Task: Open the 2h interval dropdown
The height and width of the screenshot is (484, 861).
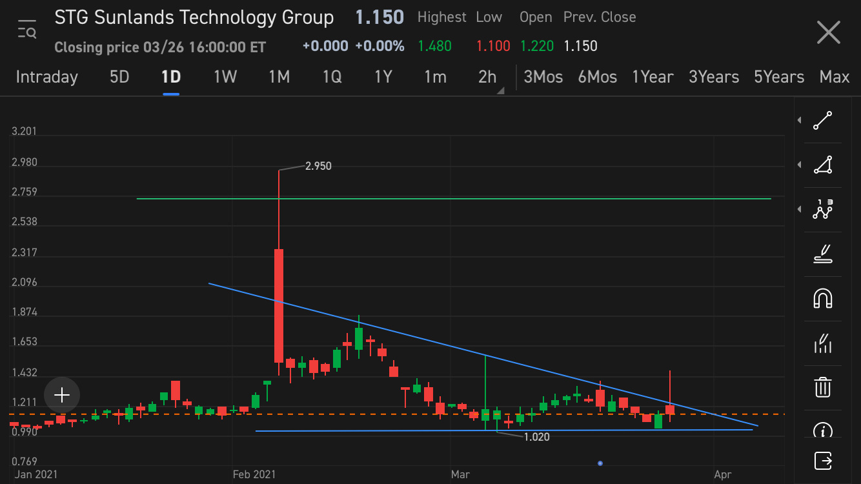Action: tap(489, 78)
